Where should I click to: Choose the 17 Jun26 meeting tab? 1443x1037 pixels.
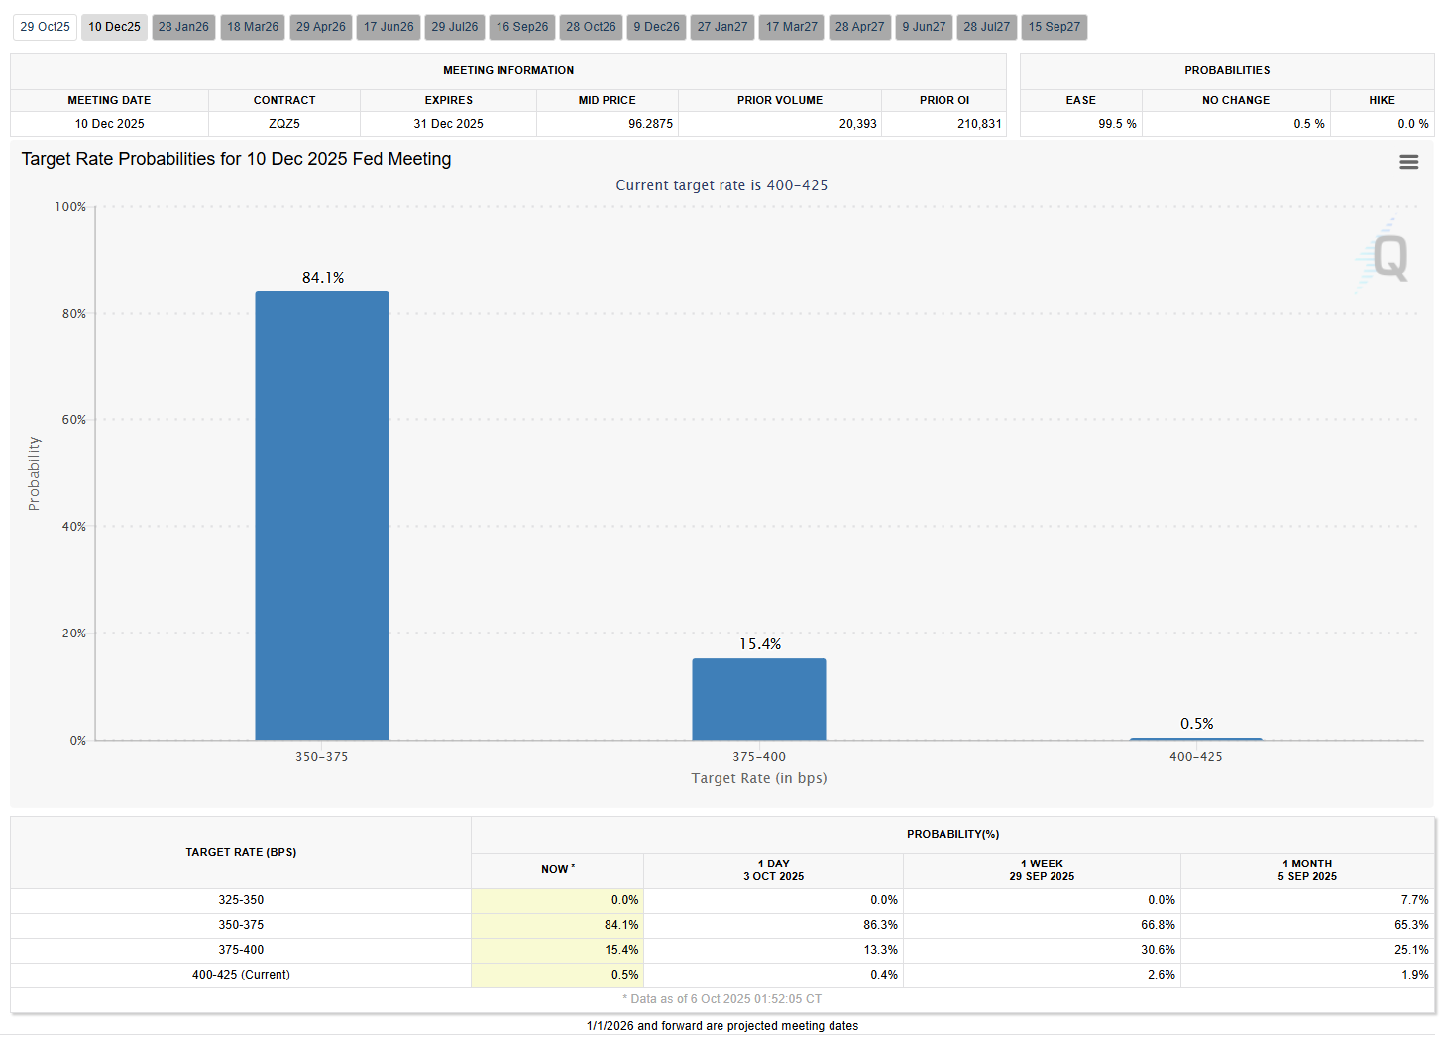pyautogui.click(x=388, y=27)
